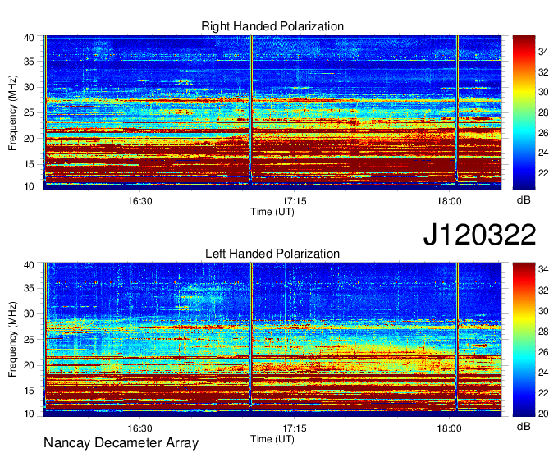Click the 20 MHz tick of Right Handed plot
This screenshot has height=453, width=558.
click(30, 139)
